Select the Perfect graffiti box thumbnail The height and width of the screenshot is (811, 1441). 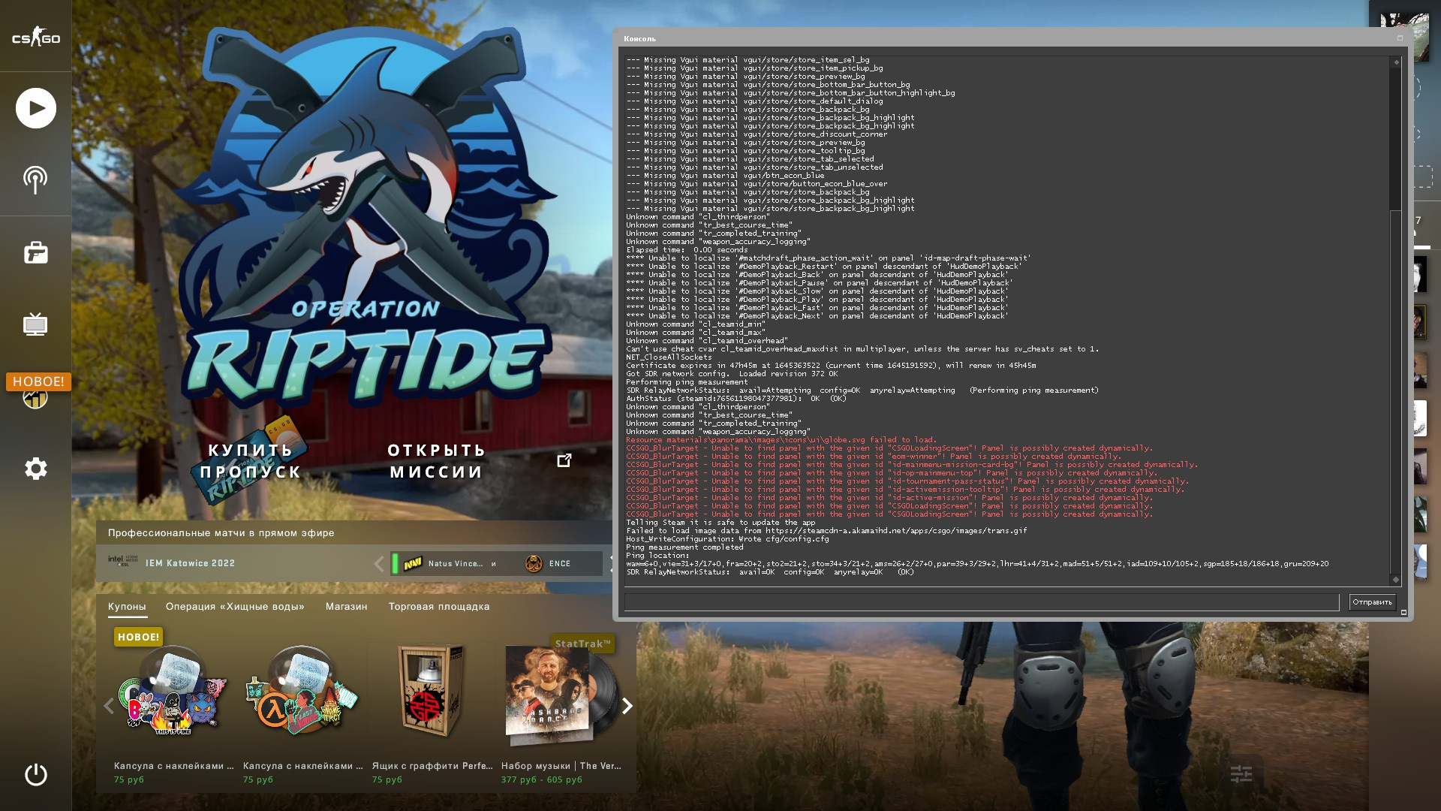[431, 691]
